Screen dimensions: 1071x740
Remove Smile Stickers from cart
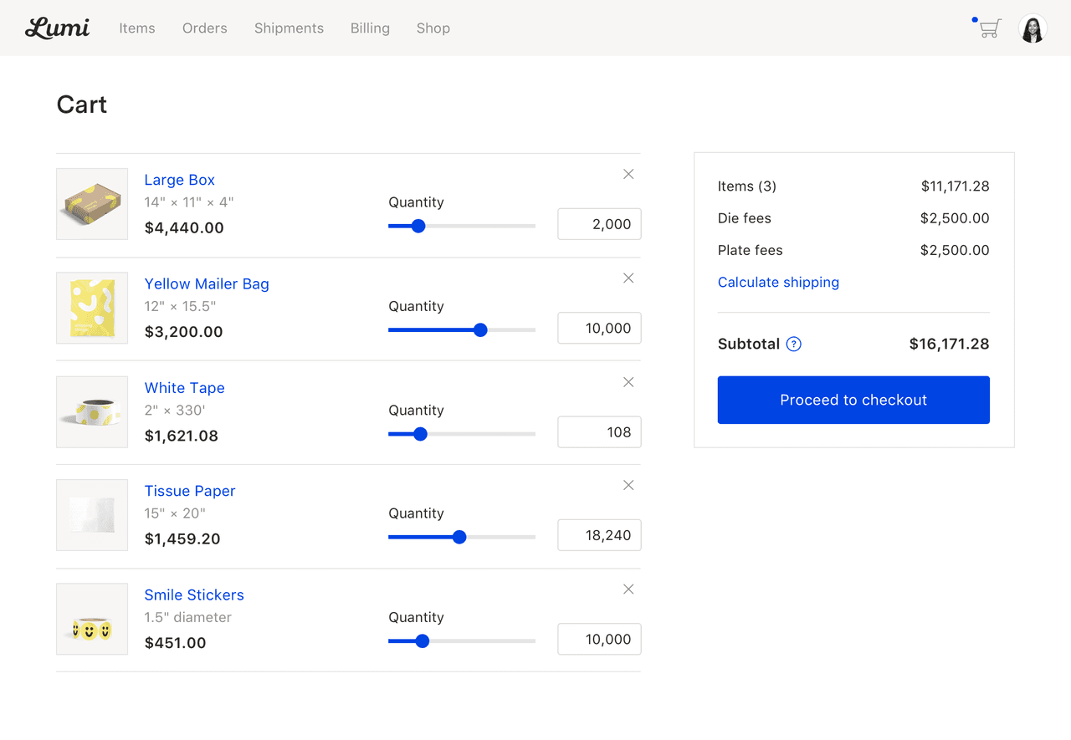(x=628, y=589)
